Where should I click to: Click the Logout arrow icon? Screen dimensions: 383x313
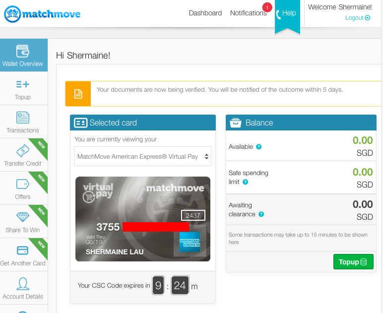[367, 18]
